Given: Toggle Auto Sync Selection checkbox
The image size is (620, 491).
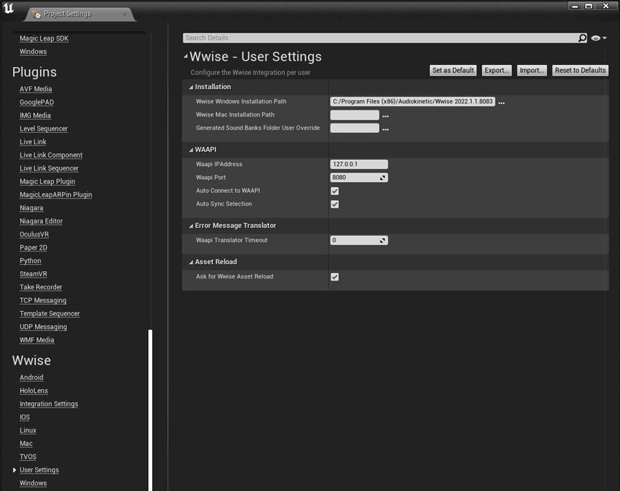Looking at the screenshot, I should [x=335, y=204].
